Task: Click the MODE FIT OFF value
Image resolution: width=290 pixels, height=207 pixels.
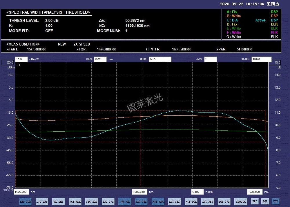Action: (49, 31)
